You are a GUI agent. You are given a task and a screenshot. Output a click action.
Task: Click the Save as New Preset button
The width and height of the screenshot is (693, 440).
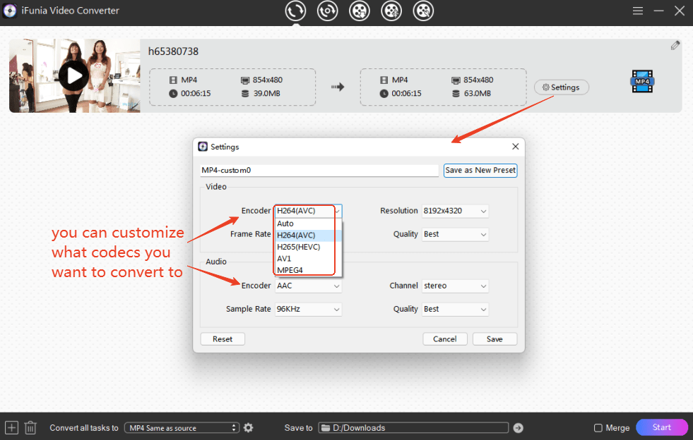(x=480, y=170)
